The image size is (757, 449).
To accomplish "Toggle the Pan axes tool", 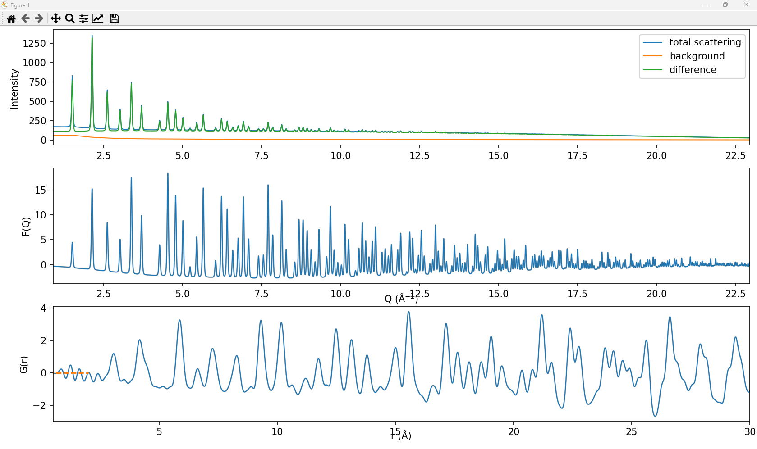I will point(55,18).
